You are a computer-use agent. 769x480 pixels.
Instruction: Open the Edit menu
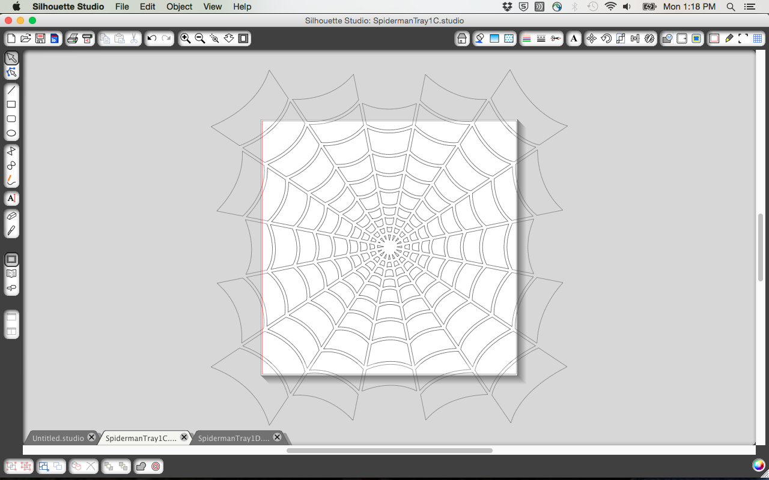(x=148, y=7)
